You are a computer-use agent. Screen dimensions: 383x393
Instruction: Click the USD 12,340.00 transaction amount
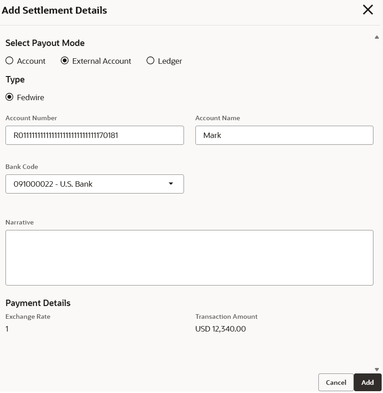220,329
